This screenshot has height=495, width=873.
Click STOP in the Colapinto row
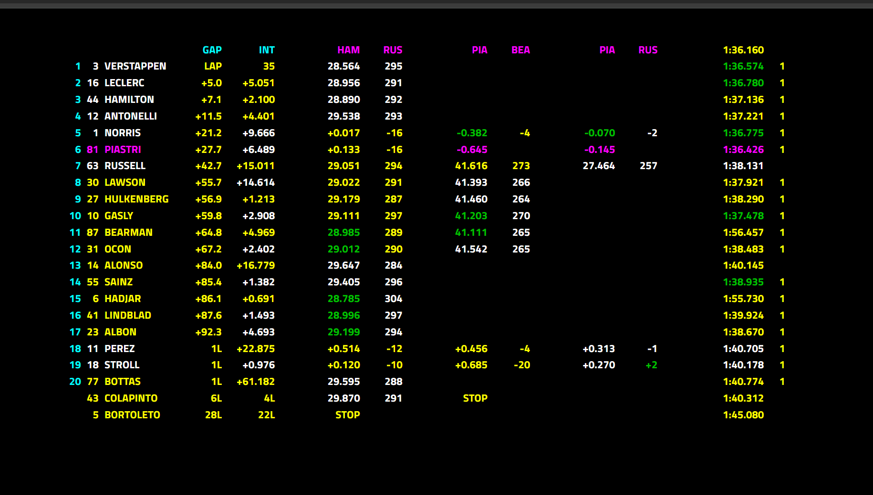(x=475, y=398)
